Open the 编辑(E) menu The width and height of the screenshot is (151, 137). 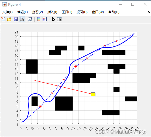22,12
